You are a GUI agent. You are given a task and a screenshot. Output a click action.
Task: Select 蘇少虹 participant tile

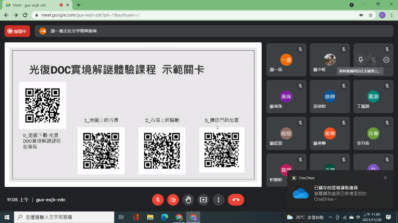pos(330,60)
